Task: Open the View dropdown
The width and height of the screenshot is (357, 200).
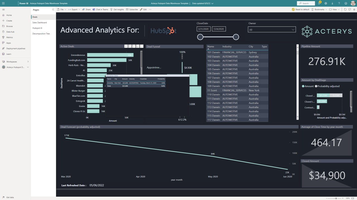Action: tap(334, 9)
